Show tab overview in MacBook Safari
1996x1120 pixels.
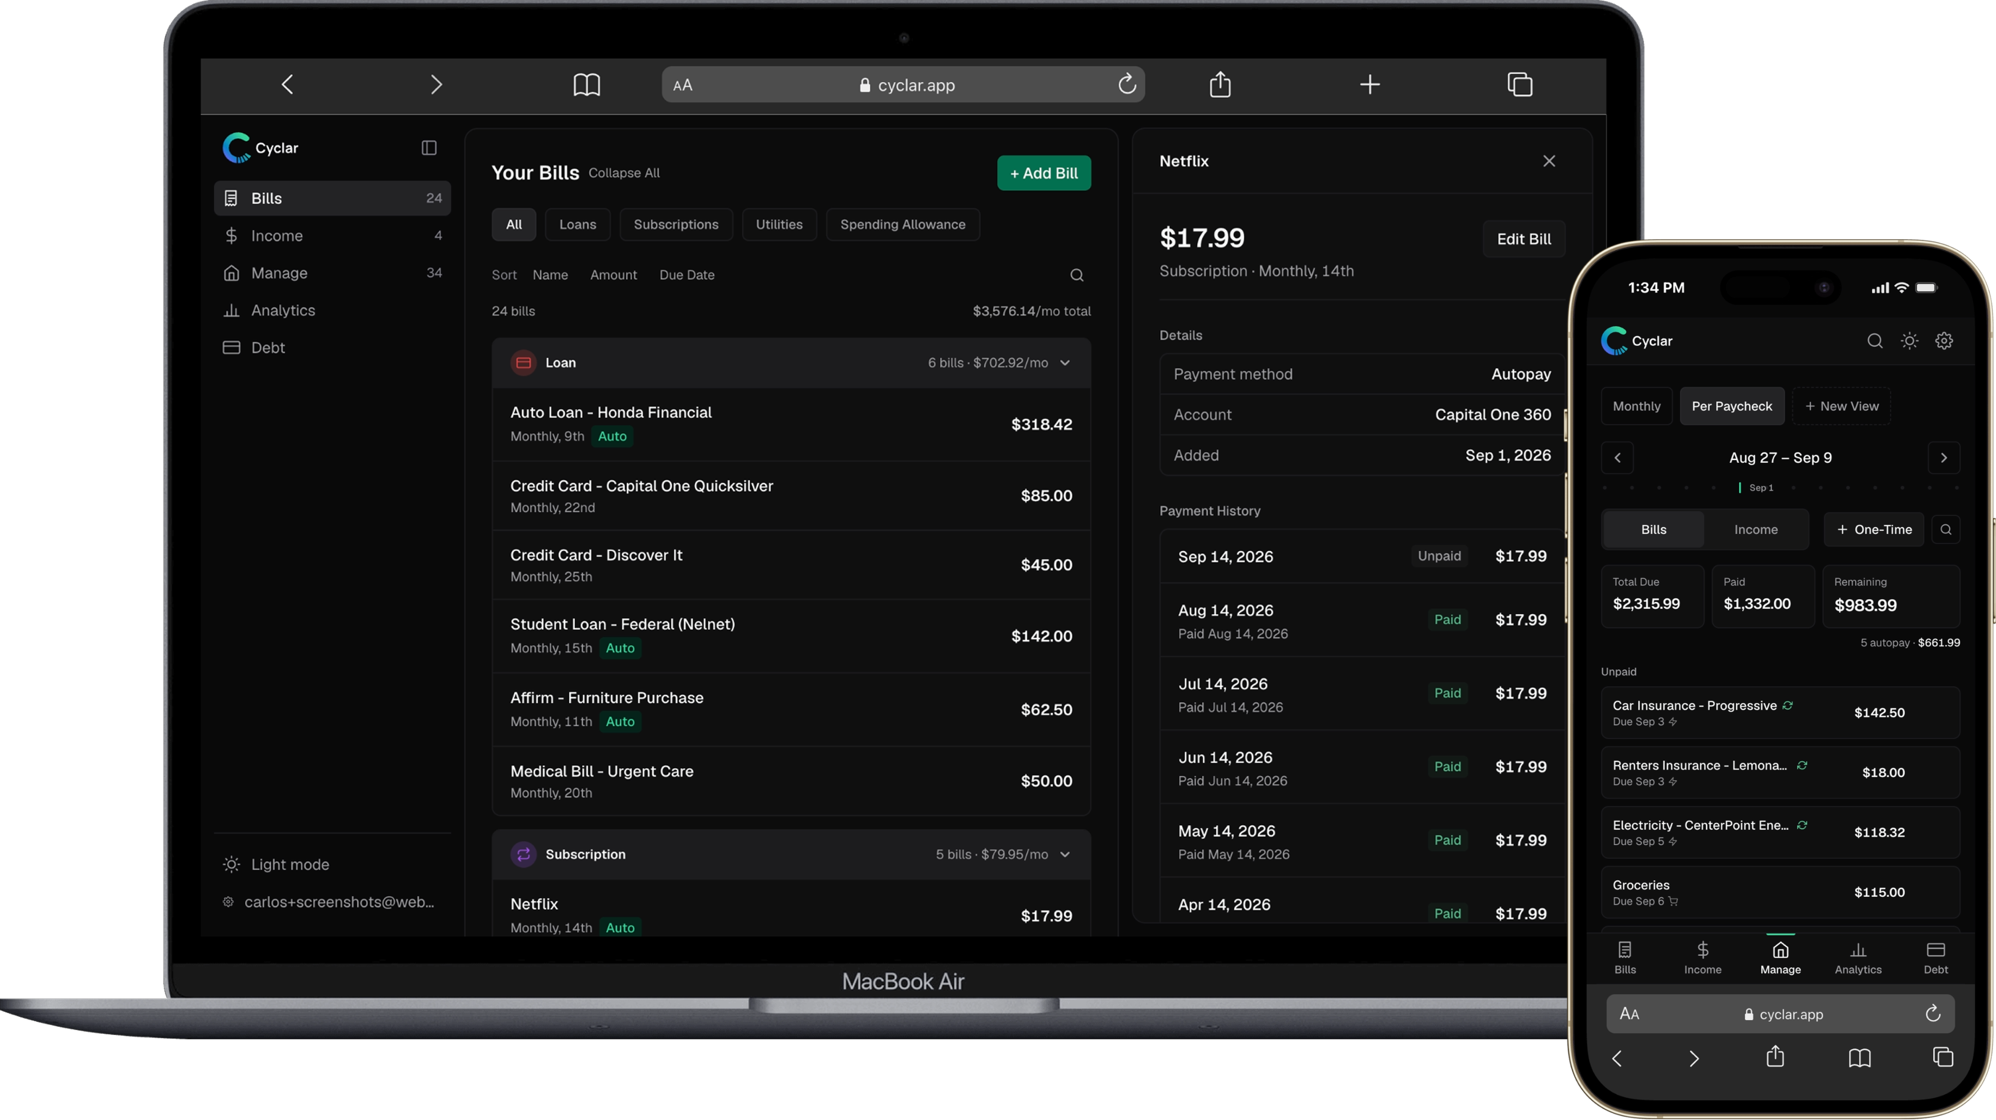tap(1520, 85)
